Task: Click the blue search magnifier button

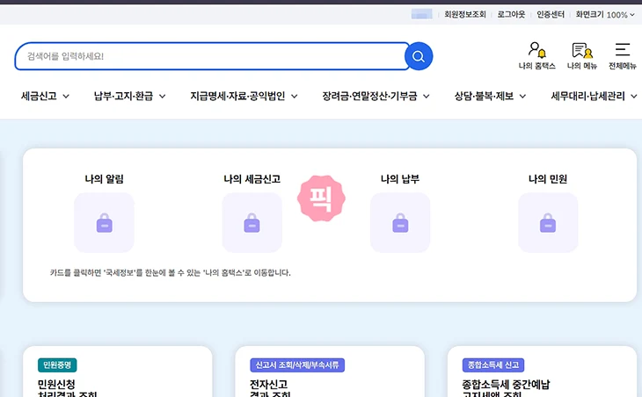Action: click(x=419, y=56)
